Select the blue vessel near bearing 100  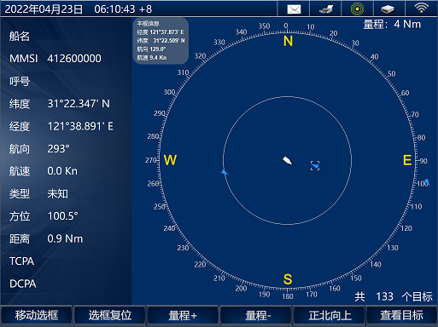point(426,182)
